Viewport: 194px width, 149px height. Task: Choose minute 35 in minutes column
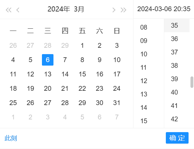174,25
